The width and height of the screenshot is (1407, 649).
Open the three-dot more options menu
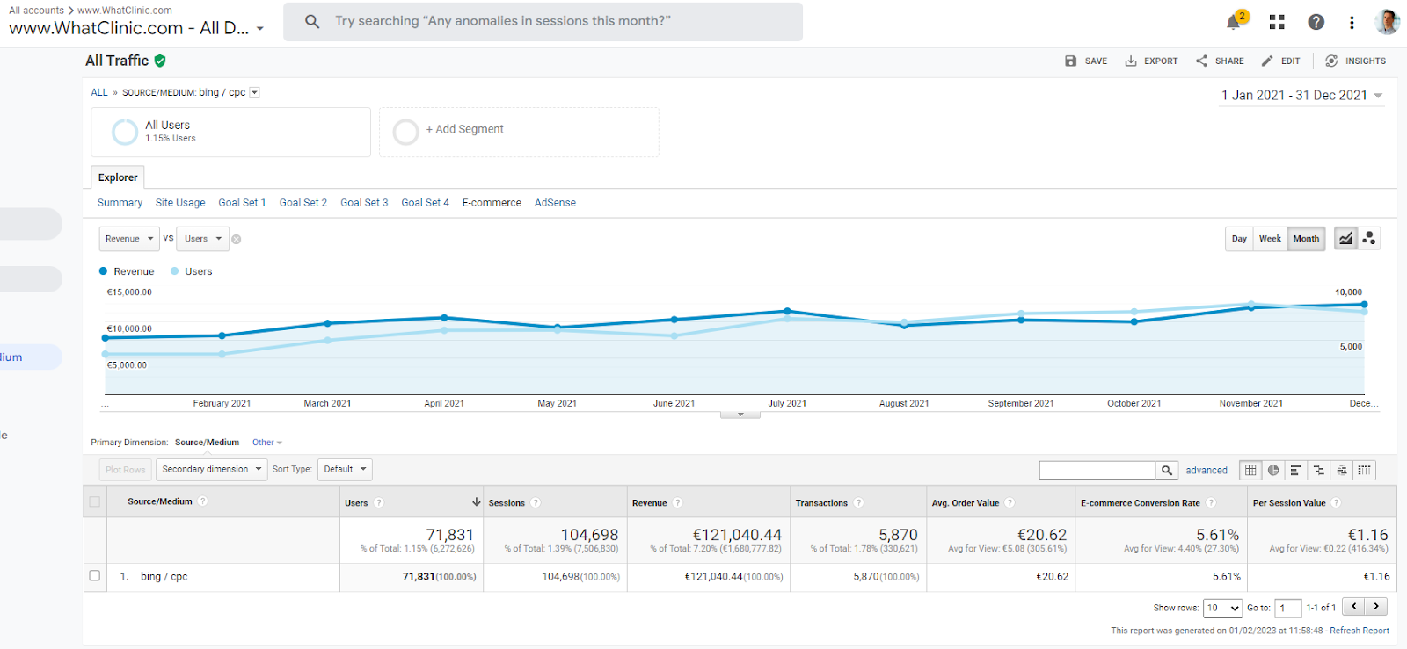1352,22
